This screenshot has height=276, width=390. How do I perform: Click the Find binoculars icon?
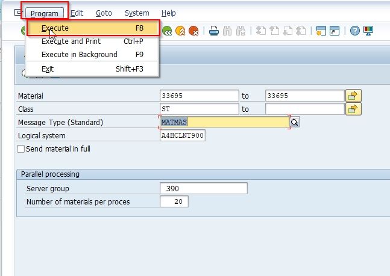227,31
